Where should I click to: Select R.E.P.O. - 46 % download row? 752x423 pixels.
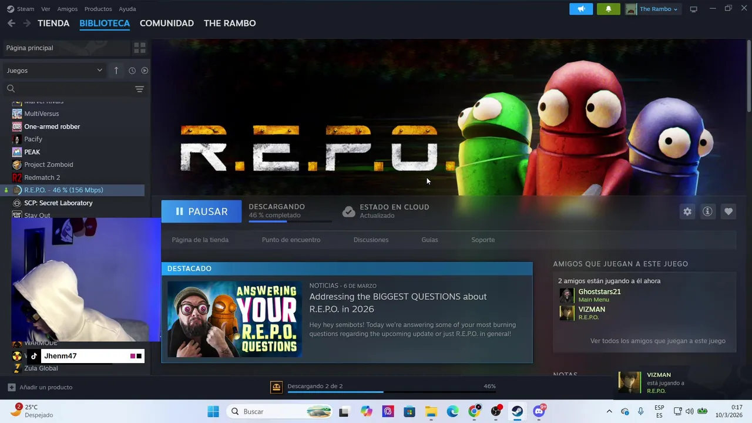point(74,190)
